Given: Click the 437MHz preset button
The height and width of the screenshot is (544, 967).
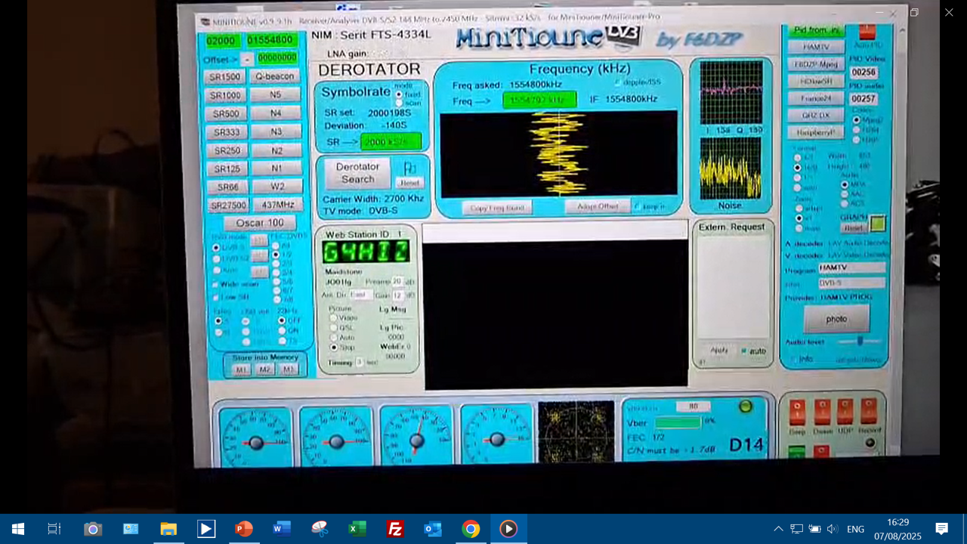Looking at the screenshot, I should coord(277,205).
